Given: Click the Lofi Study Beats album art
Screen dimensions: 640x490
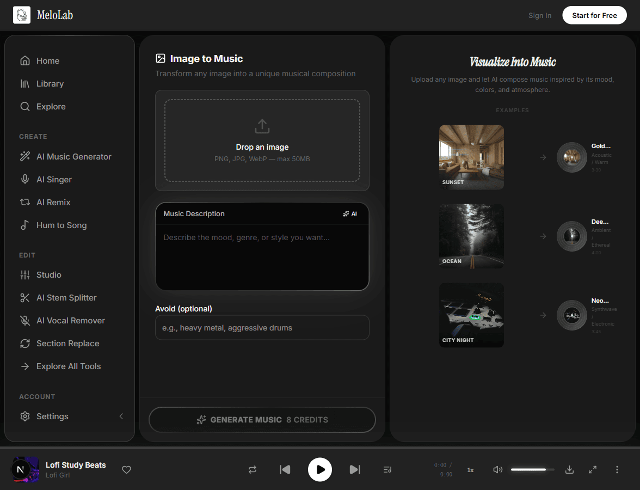Looking at the screenshot, I should pos(25,469).
